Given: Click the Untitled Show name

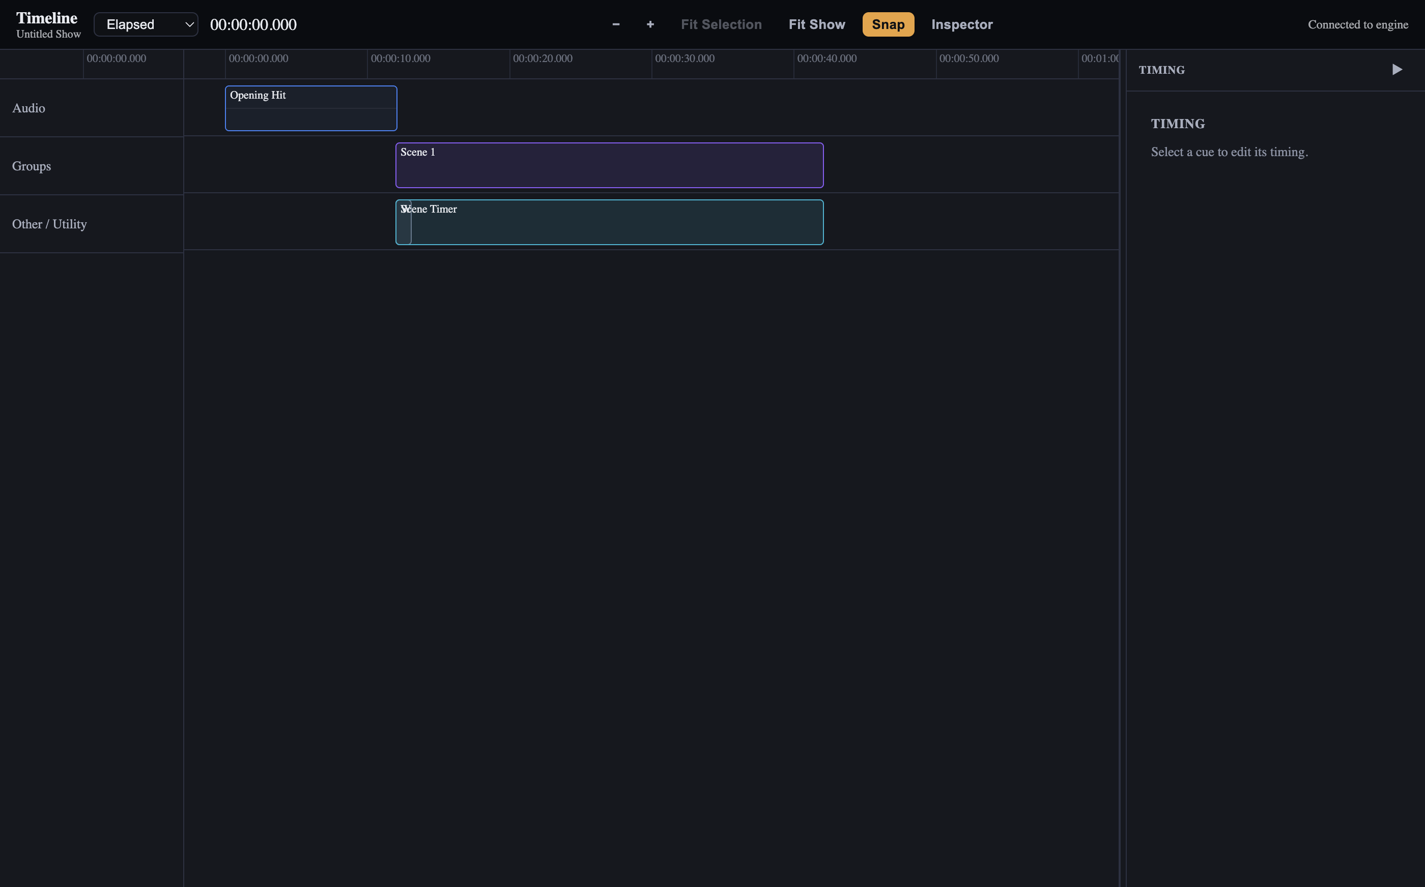Looking at the screenshot, I should (48, 34).
